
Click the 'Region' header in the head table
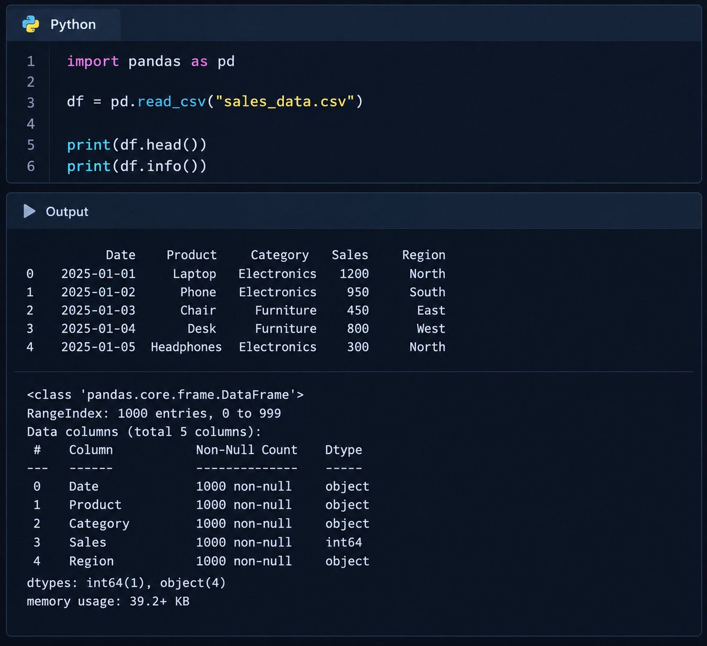[x=424, y=255]
